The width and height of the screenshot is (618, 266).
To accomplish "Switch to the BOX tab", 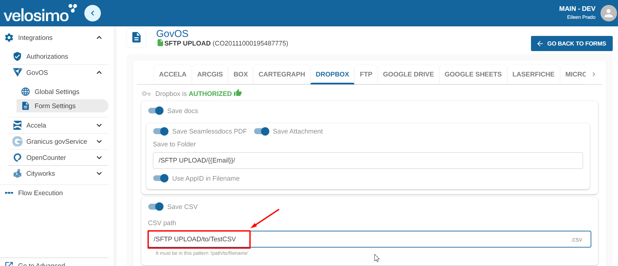I will coord(241,74).
